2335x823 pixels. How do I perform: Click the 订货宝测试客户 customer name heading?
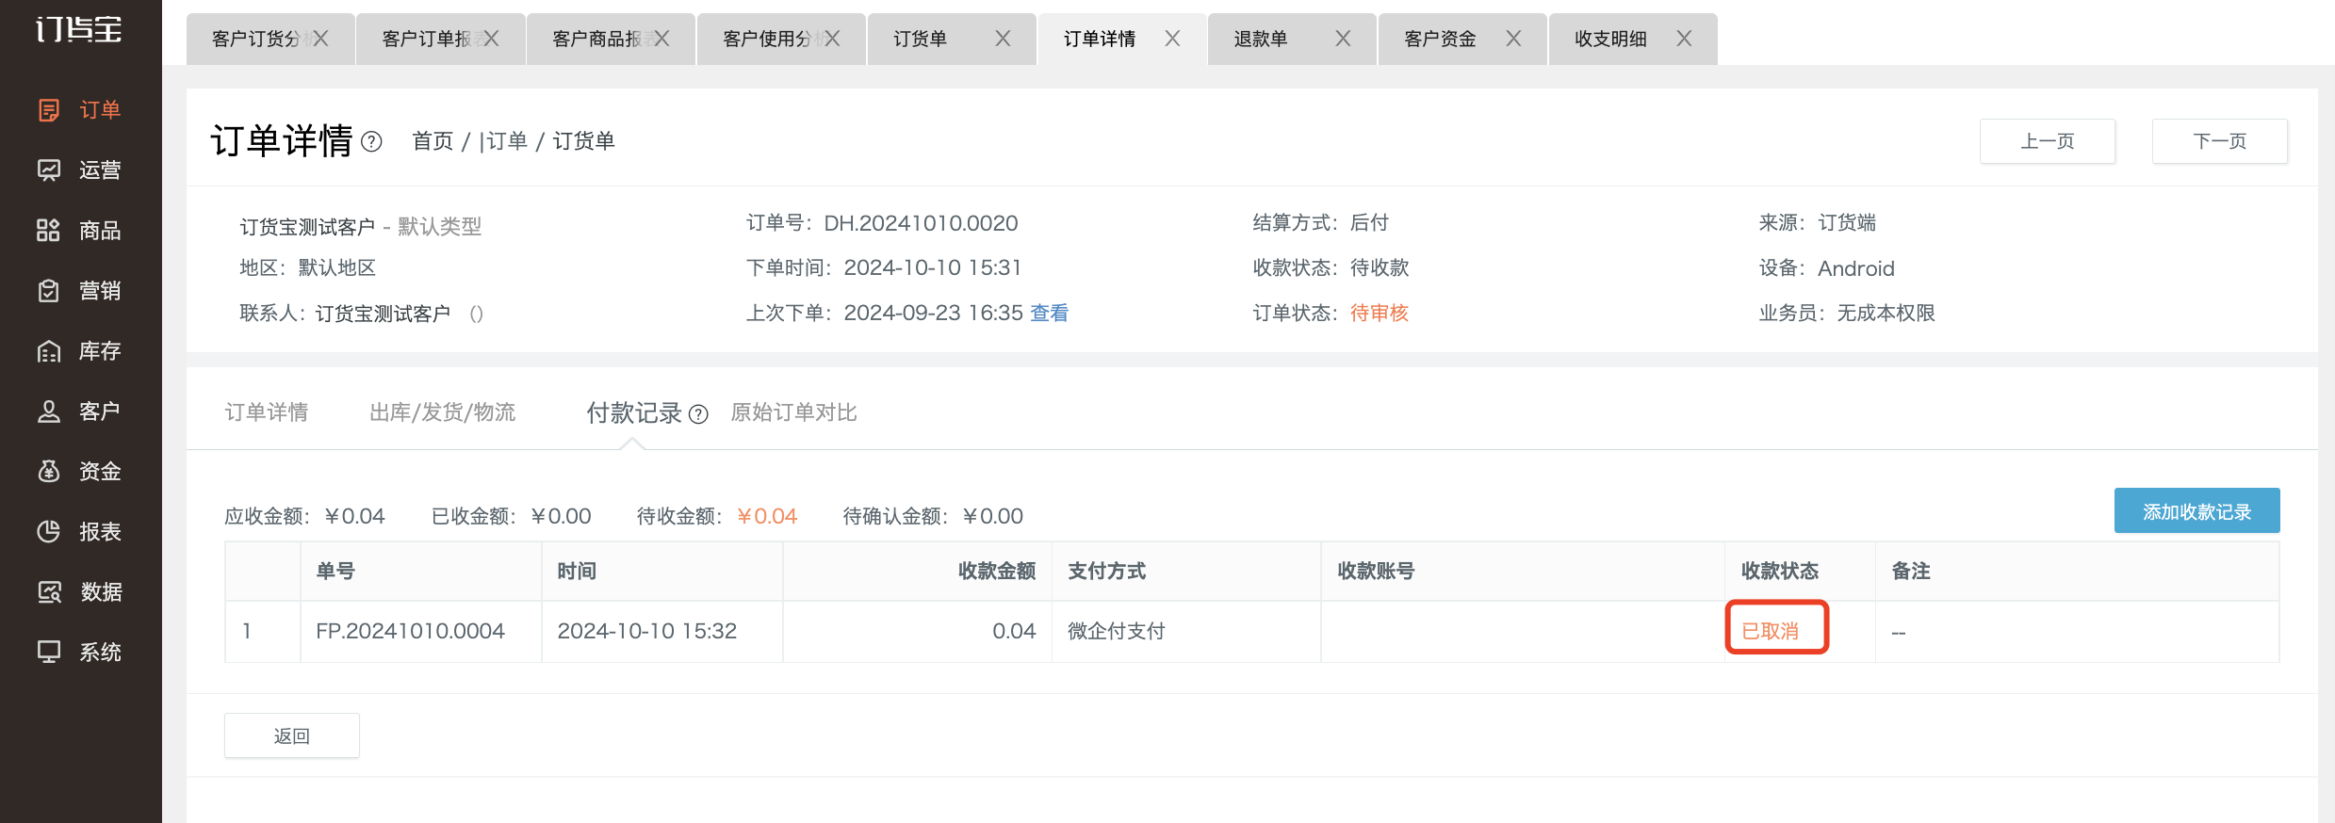[x=307, y=227]
